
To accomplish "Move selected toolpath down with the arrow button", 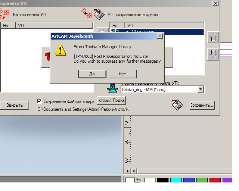I will pos(213,54).
